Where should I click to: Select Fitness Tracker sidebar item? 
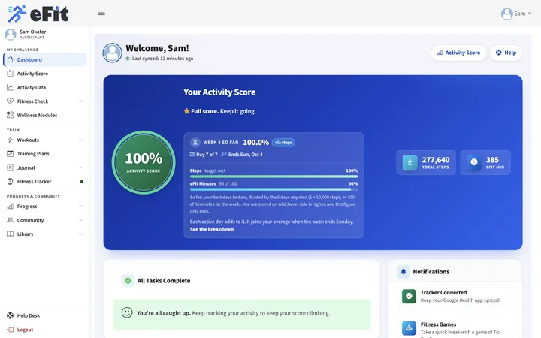[45, 182]
